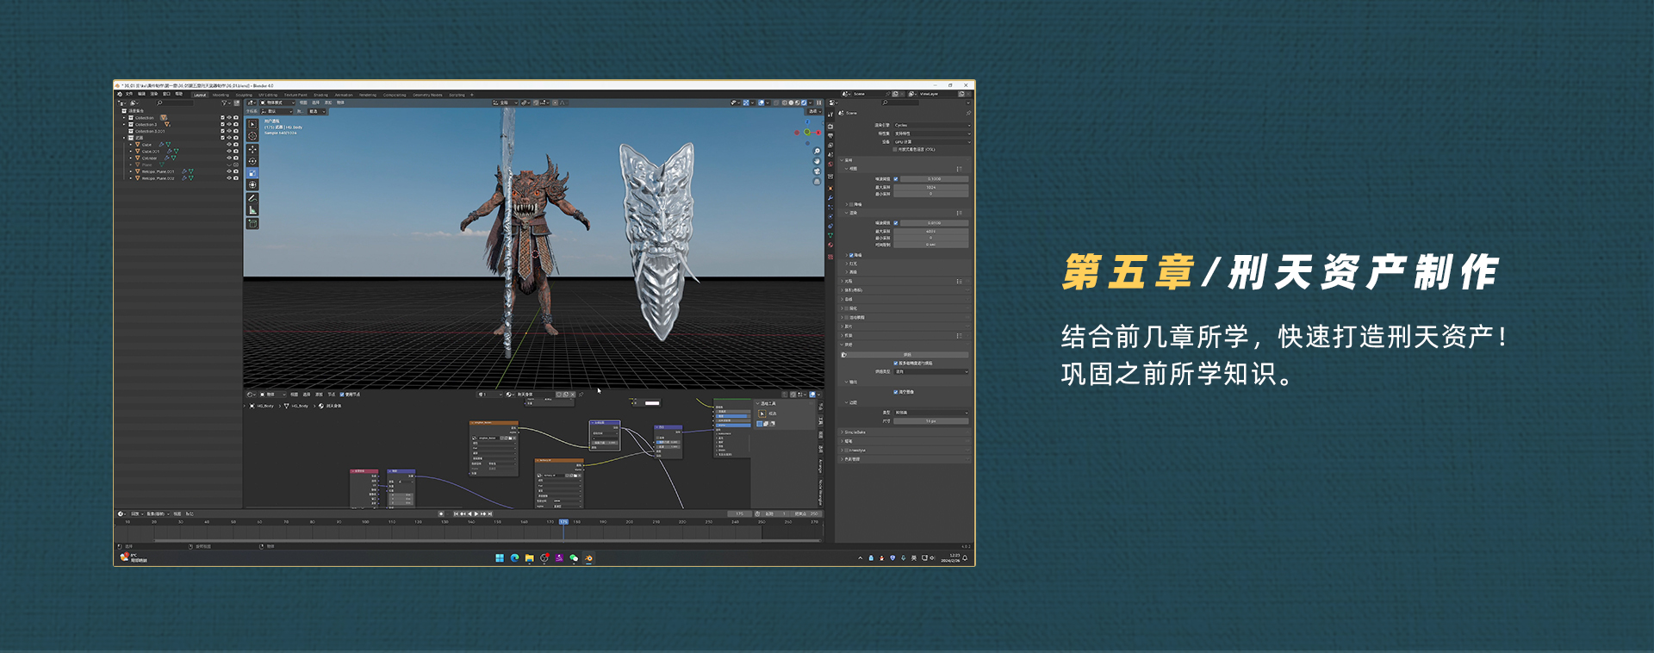Hide Retopo_Plane.001 via eye icon

point(229,171)
